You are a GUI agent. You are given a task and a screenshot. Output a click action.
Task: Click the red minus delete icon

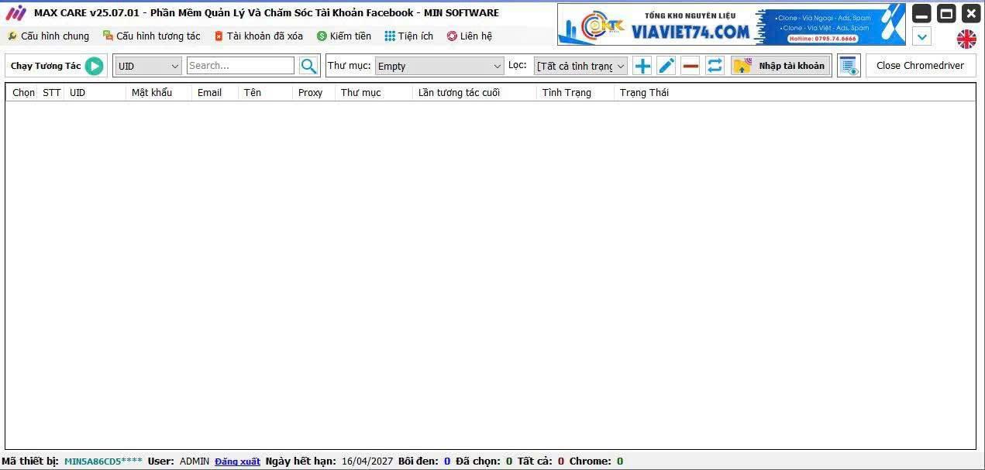(691, 66)
